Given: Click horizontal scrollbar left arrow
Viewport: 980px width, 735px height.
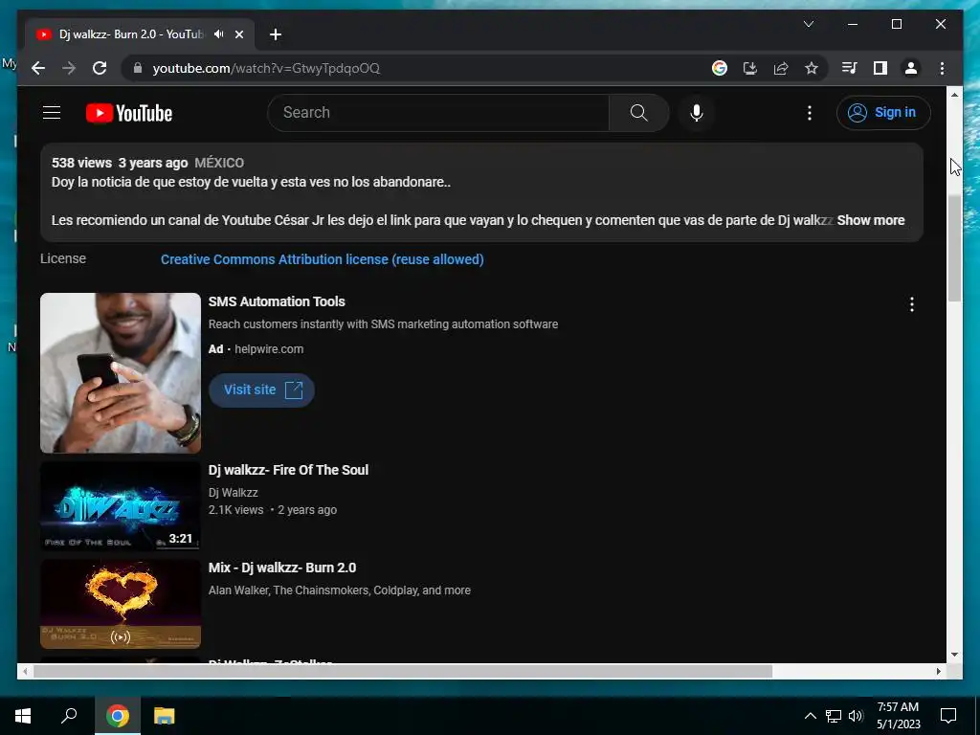Looking at the screenshot, I should tap(24, 671).
